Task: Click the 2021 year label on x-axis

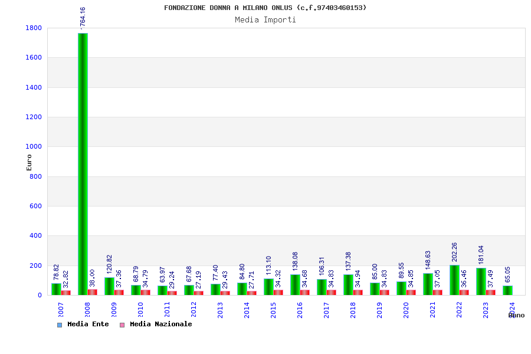Action: pos(432,310)
